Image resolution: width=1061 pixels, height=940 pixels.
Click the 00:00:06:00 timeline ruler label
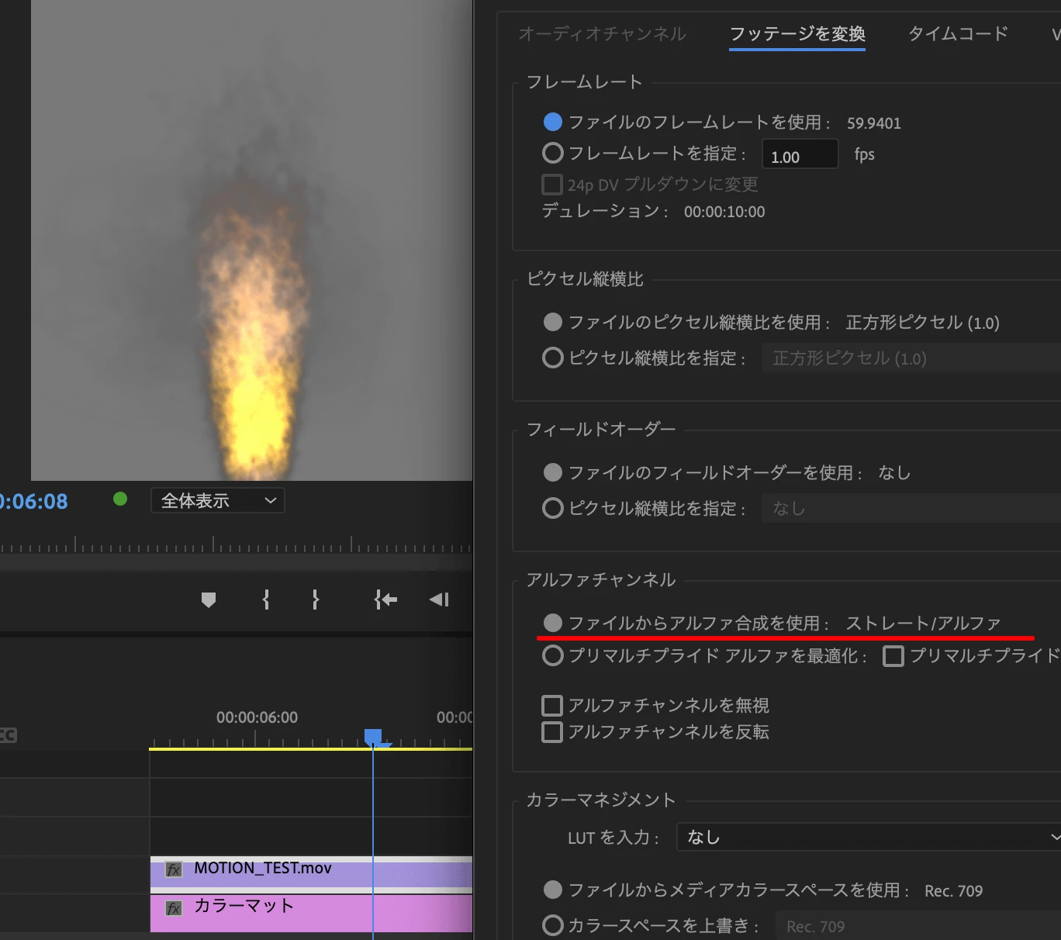(x=257, y=717)
